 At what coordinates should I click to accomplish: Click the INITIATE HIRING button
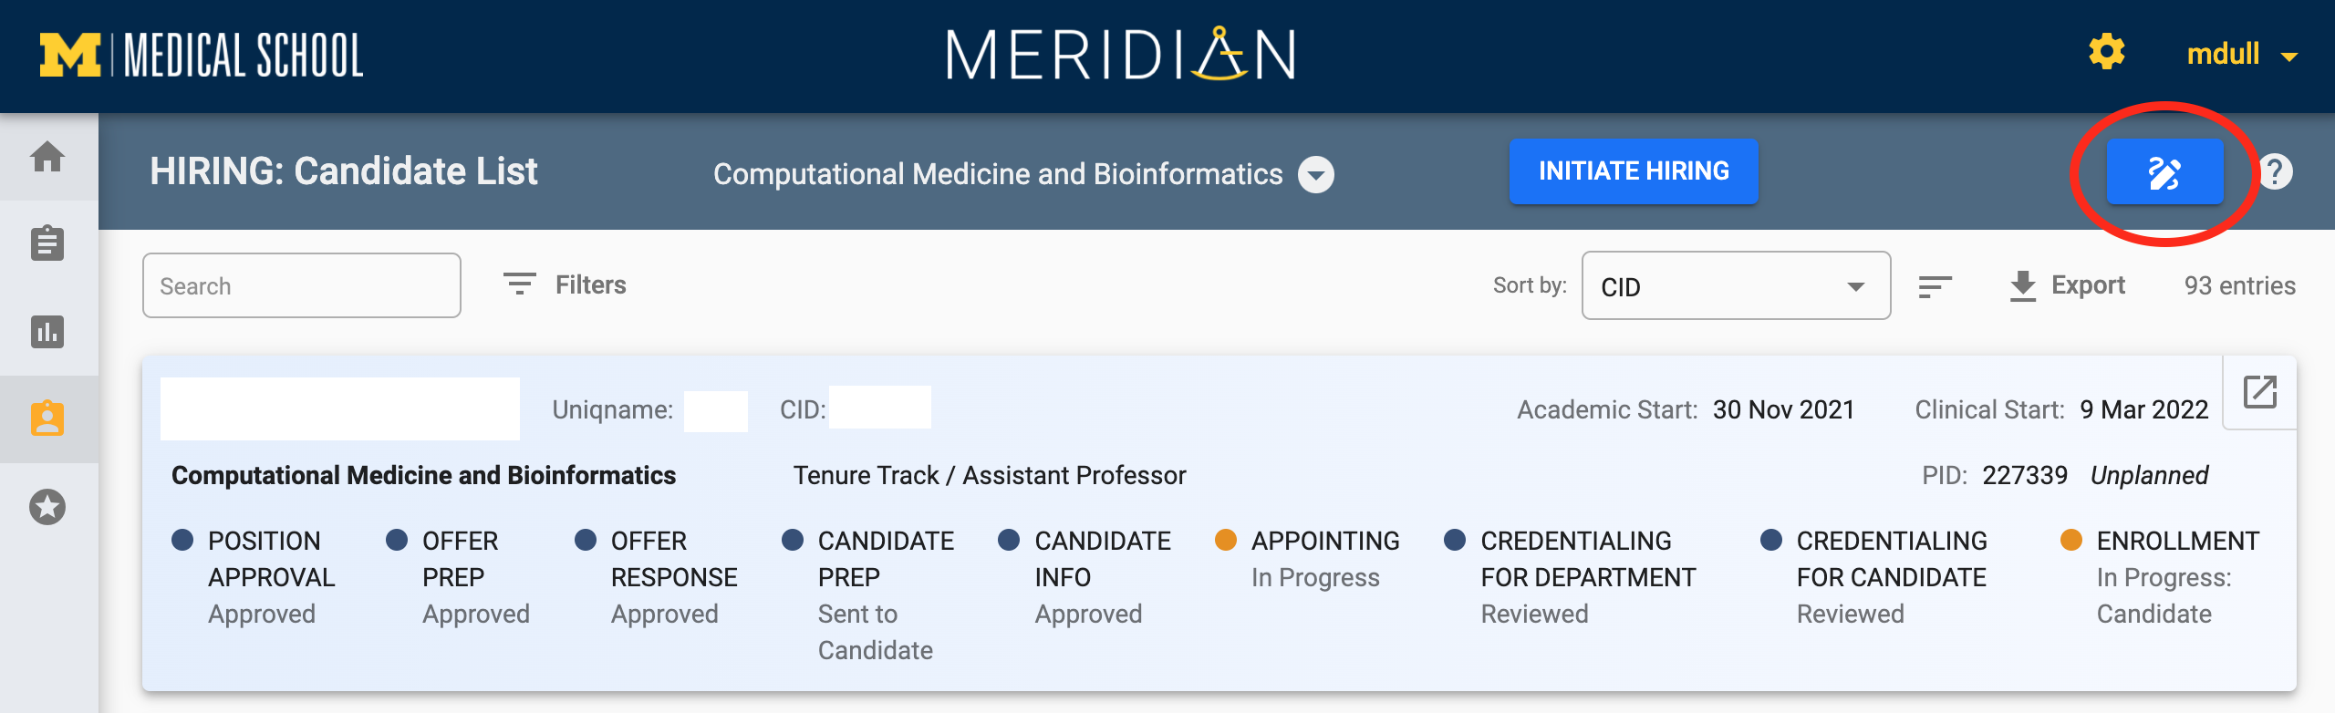click(1634, 171)
